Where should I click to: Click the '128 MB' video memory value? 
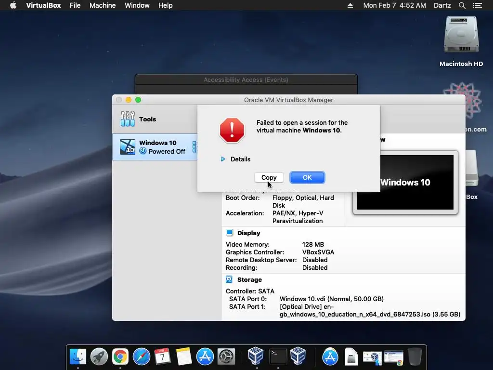(313, 244)
